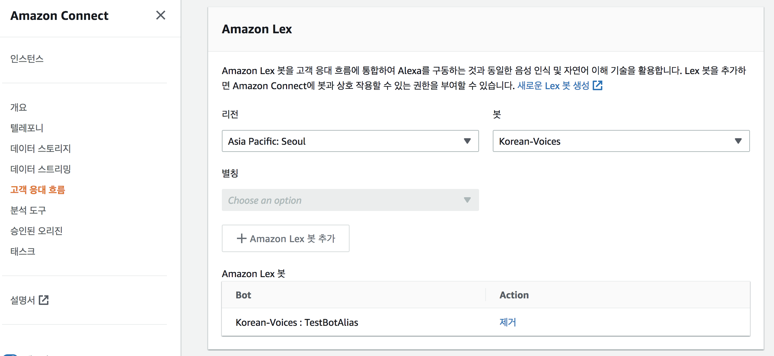Open 분석 도구 from the sidebar

[28, 210]
